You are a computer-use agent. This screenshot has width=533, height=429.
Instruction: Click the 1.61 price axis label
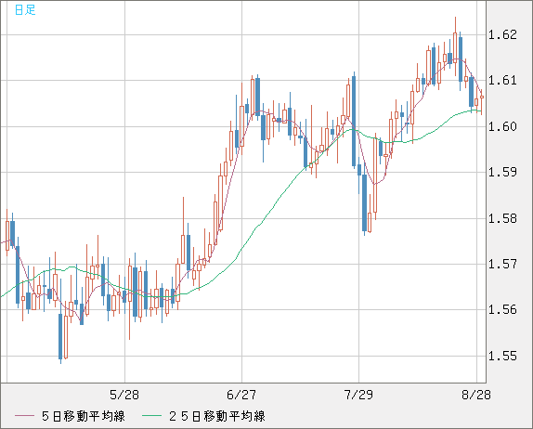[502, 81]
